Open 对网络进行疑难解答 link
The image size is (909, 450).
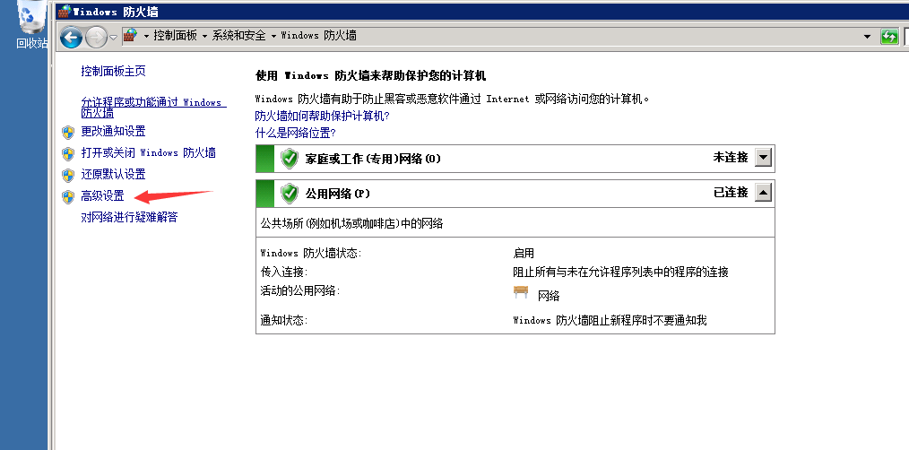(129, 218)
